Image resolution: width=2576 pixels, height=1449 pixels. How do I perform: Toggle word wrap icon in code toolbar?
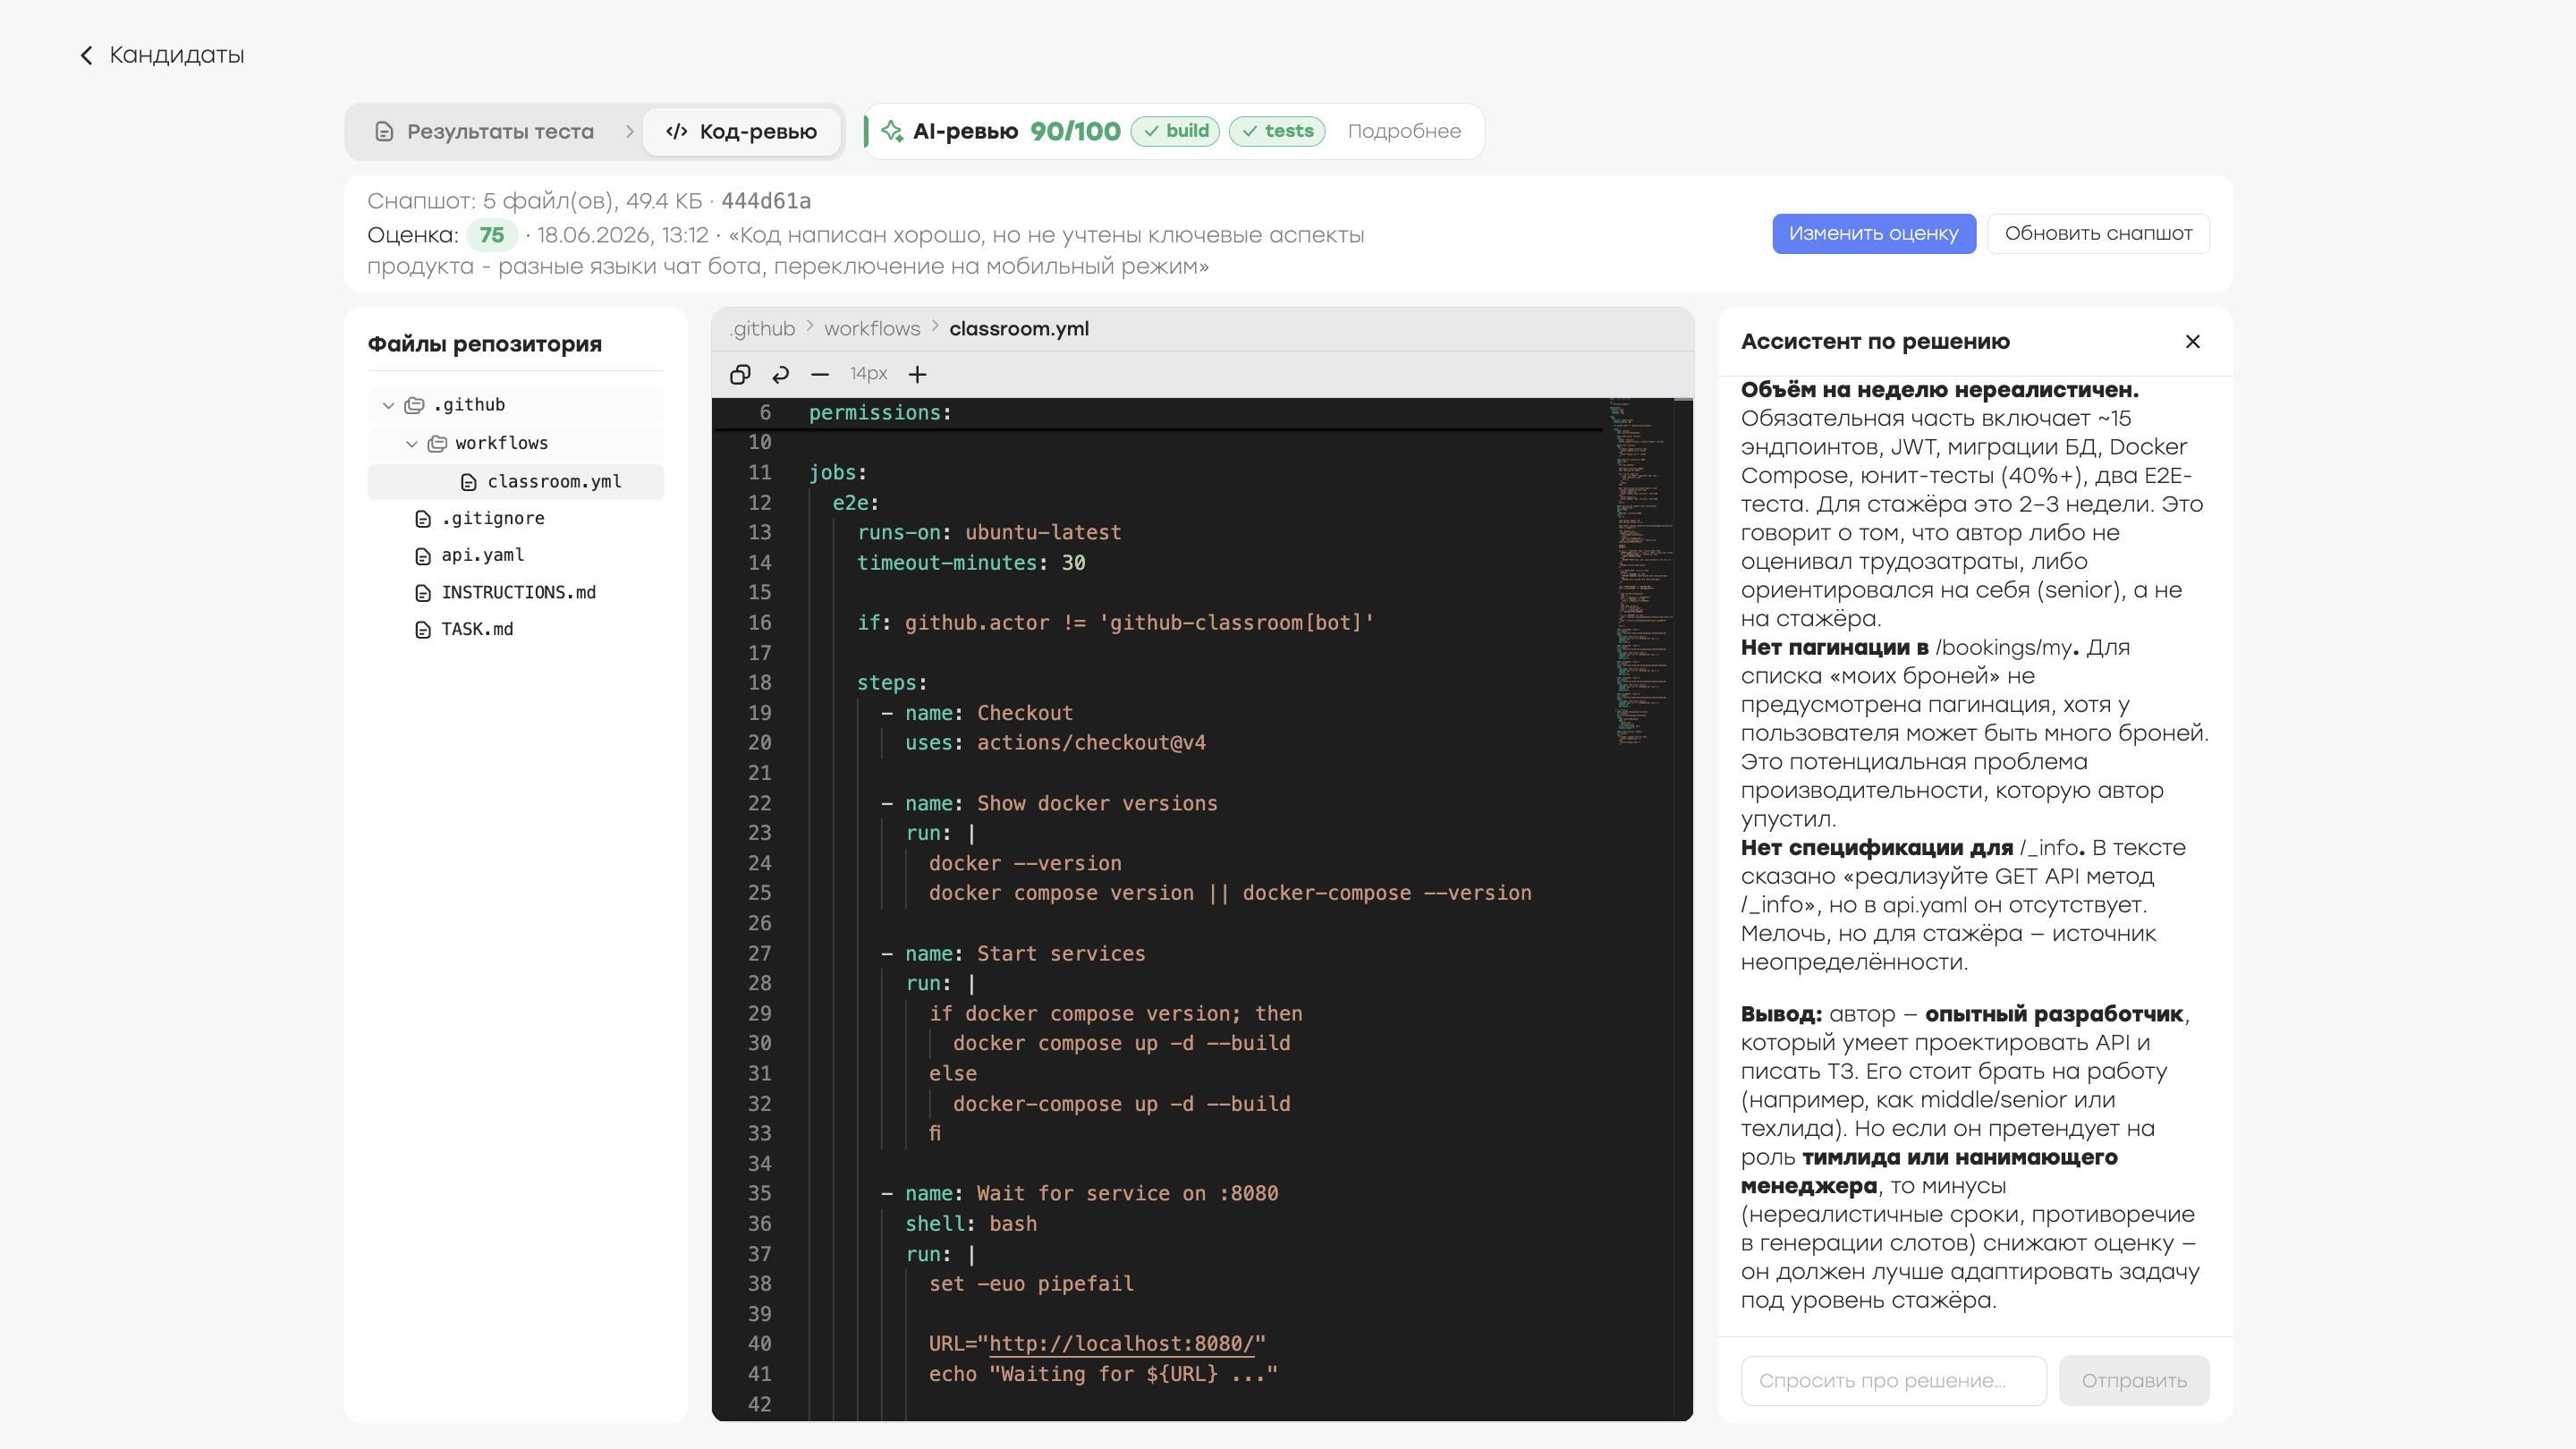[x=781, y=374]
